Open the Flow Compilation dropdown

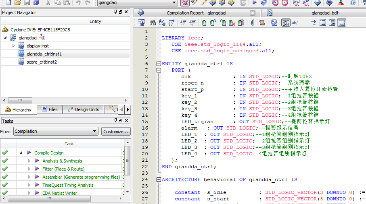(95, 131)
